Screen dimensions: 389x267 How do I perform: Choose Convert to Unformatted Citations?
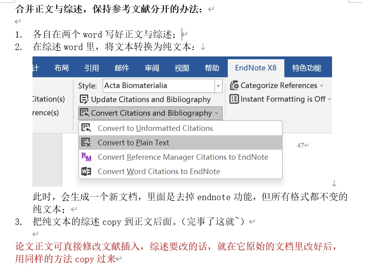tap(180, 128)
